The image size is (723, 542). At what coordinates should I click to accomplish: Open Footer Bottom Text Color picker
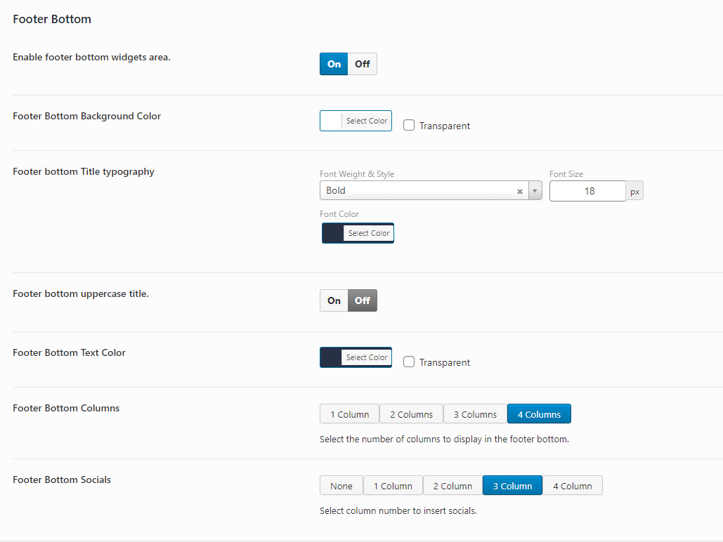pyautogui.click(x=356, y=357)
